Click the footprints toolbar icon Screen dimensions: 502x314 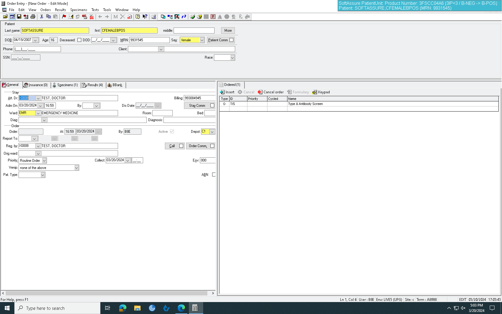[x=184, y=17]
